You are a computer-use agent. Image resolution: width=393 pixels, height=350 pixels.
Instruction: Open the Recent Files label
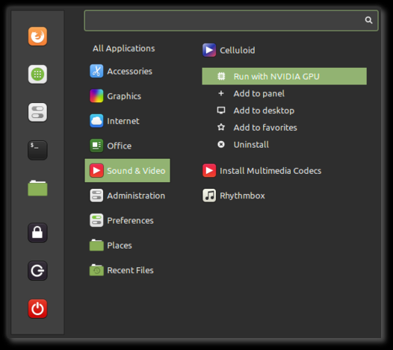click(x=130, y=270)
